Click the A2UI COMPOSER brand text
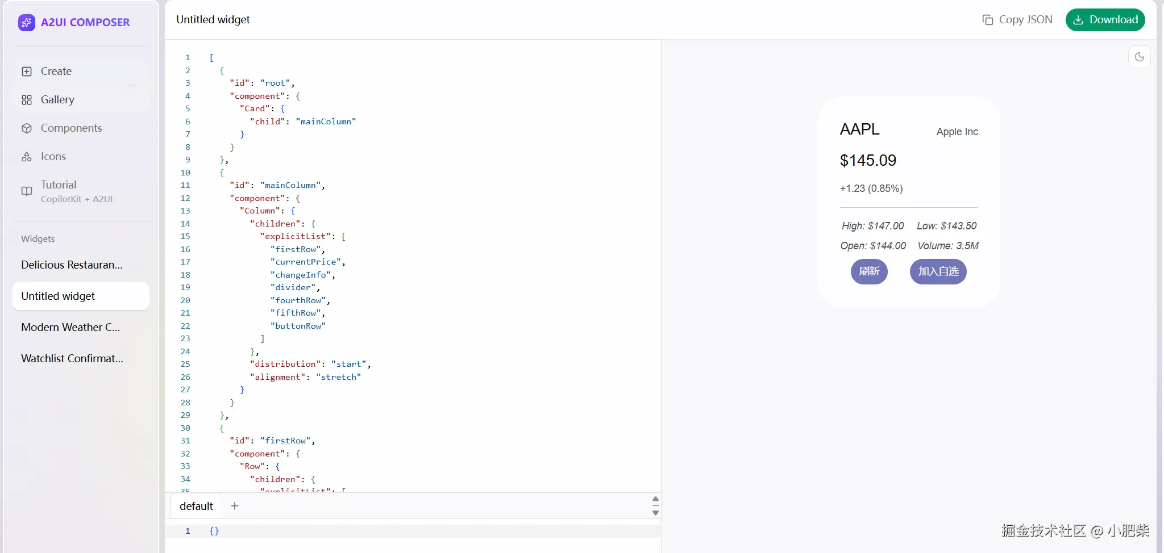 [85, 22]
